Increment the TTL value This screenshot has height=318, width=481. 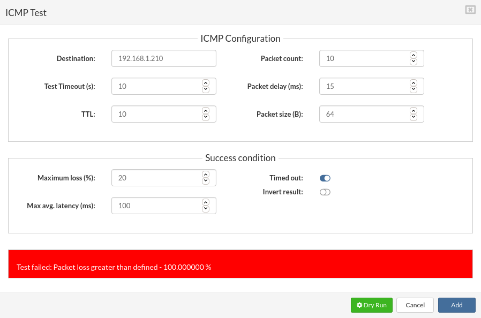coord(205,111)
